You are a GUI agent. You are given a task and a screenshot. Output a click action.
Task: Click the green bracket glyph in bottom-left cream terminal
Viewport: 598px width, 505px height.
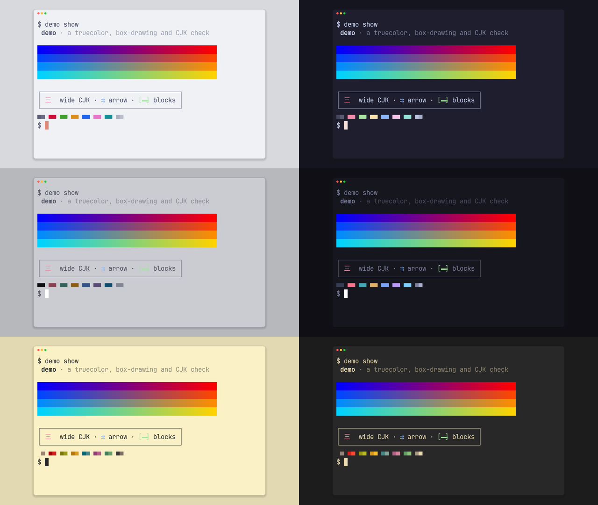144,437
